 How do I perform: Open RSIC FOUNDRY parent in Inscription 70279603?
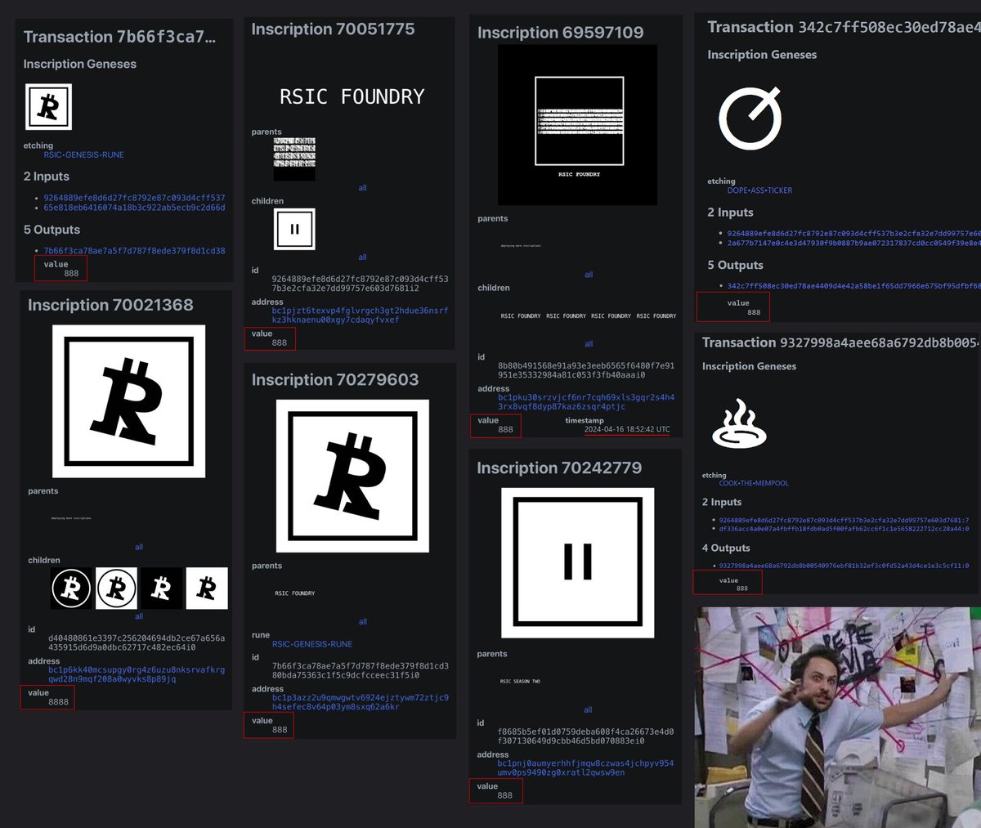coord(295,593)
